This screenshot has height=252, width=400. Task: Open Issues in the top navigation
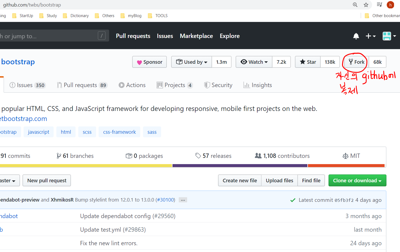tap(165, 36)
